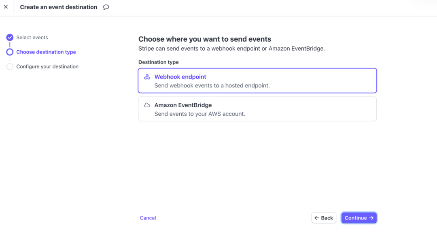Click the cloud icon beside Amazon EventBridge
The width and height of the screenshot is (437, 232).
click(x=147, y=105)
